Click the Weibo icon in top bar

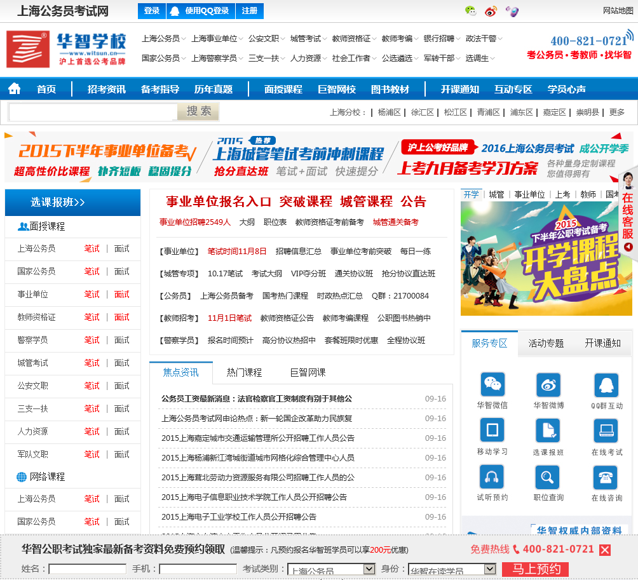coord(491,11)
